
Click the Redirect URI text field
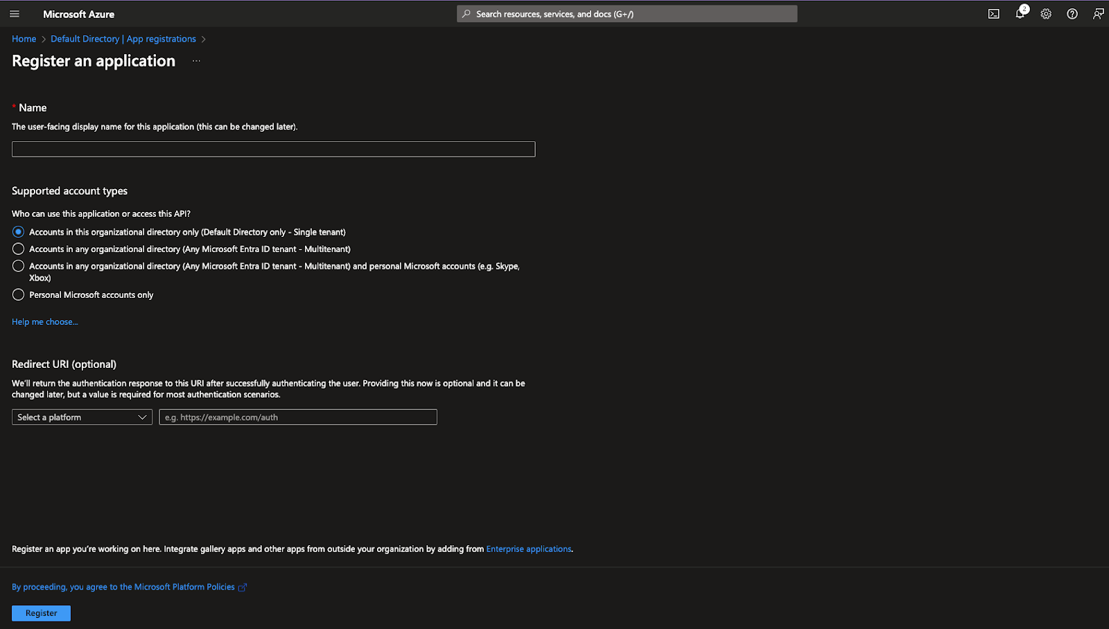click(x=298, y=417)
